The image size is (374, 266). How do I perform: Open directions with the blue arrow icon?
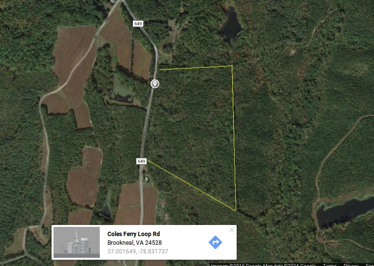(x=215, y=242)
